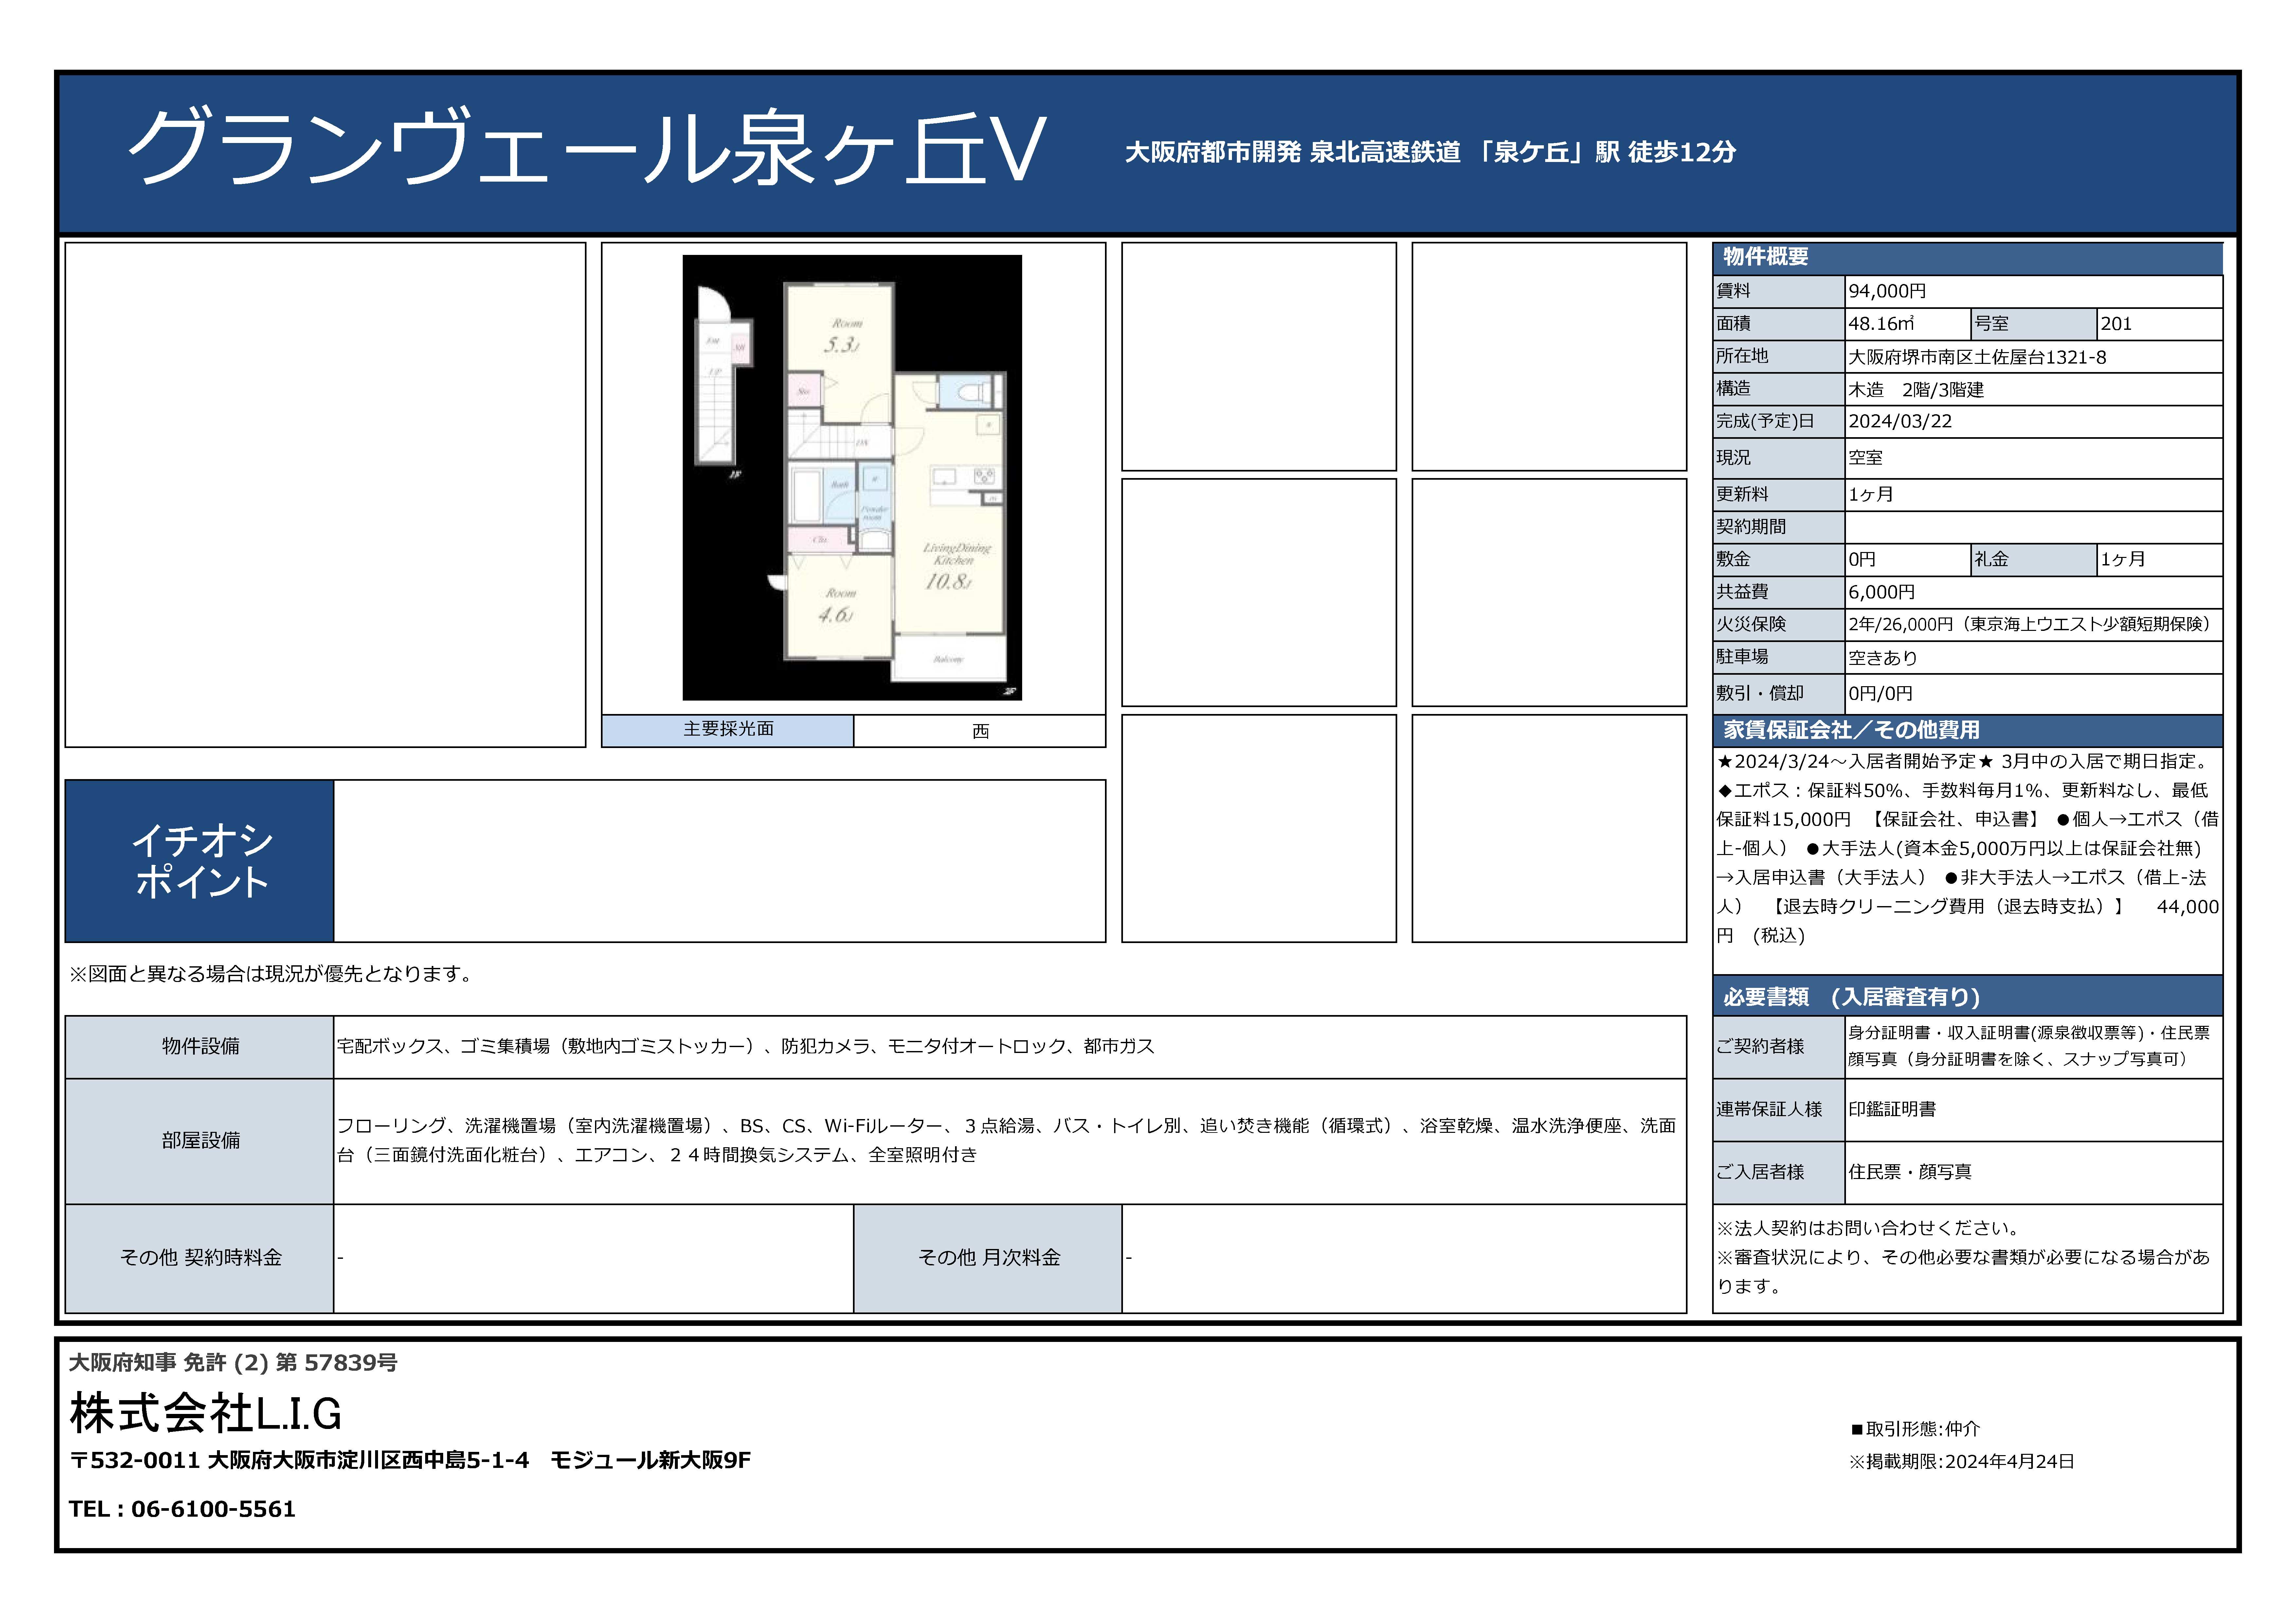Click the ご入居者様 document 住民票・顔写真
2296x1623 pixels.
pos(1910,1172)
